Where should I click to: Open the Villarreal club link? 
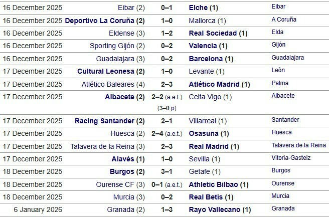tap(203, 121)
